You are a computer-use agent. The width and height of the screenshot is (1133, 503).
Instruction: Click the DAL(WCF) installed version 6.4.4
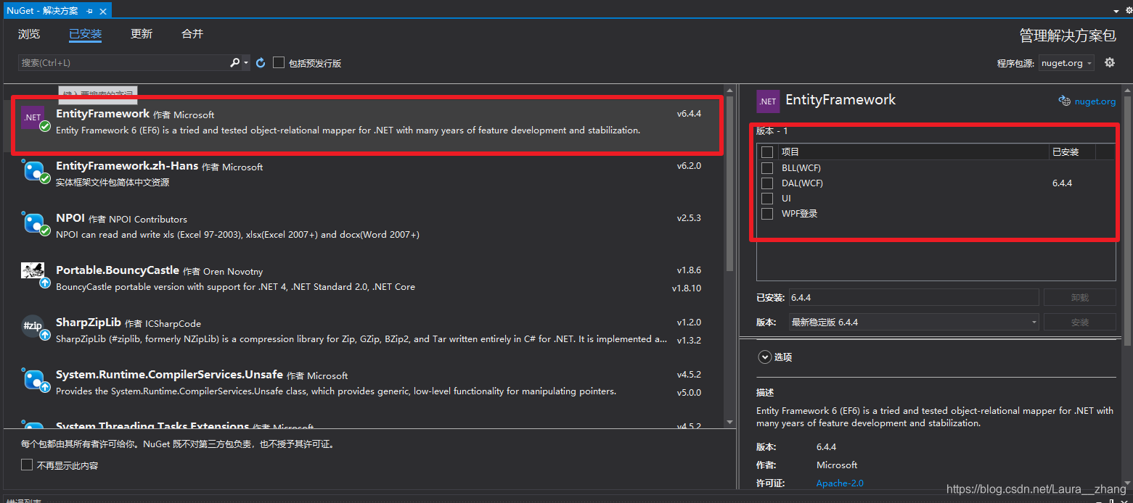tap(1062, 183)
